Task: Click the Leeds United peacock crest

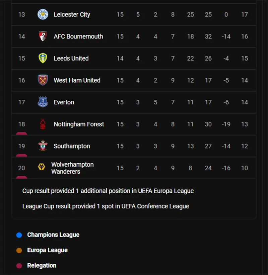Action: [x=43, y=58]
